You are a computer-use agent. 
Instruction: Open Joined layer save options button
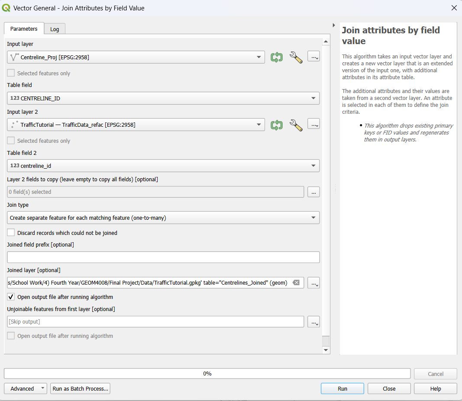(313, 283)
